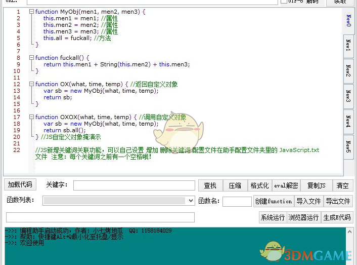
Task: Collapse the OXOX function fold marker
Action: coord(32,117)
